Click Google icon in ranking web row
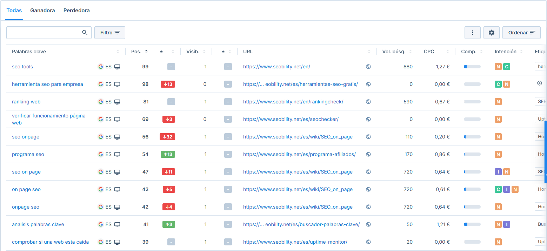547x251 pixels. pos(101,102)
